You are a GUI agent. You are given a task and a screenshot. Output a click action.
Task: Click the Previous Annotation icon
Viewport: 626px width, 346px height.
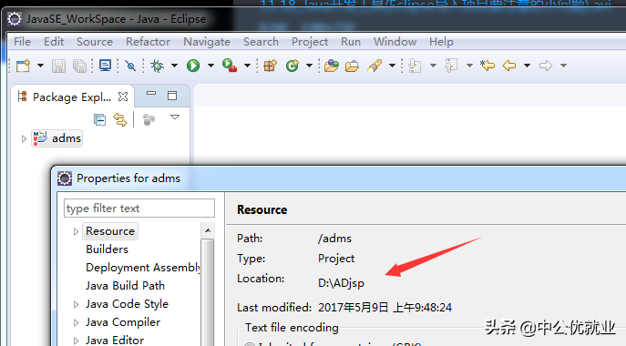pyautogui.click(x=451, y=66)
